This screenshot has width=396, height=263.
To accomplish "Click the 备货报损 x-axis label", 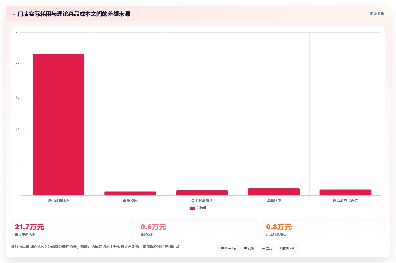I will coord(130,200).
